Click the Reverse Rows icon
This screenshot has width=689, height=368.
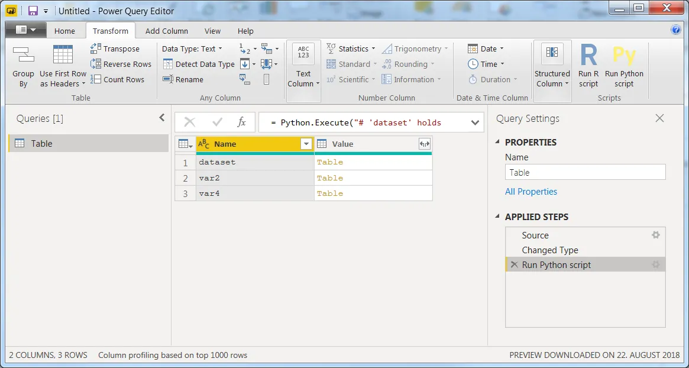click(95, 64)
